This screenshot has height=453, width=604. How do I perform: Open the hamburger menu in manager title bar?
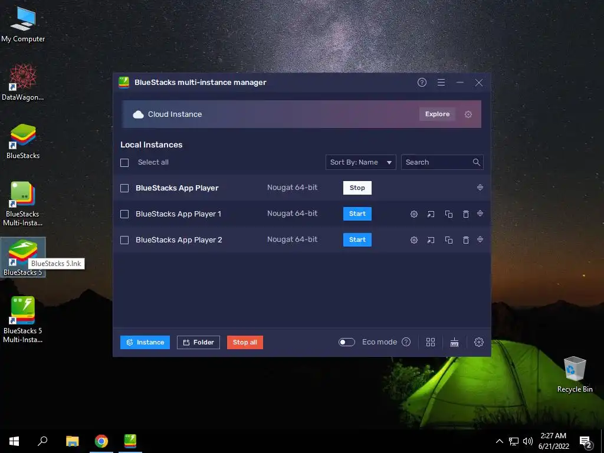point(441,83)
